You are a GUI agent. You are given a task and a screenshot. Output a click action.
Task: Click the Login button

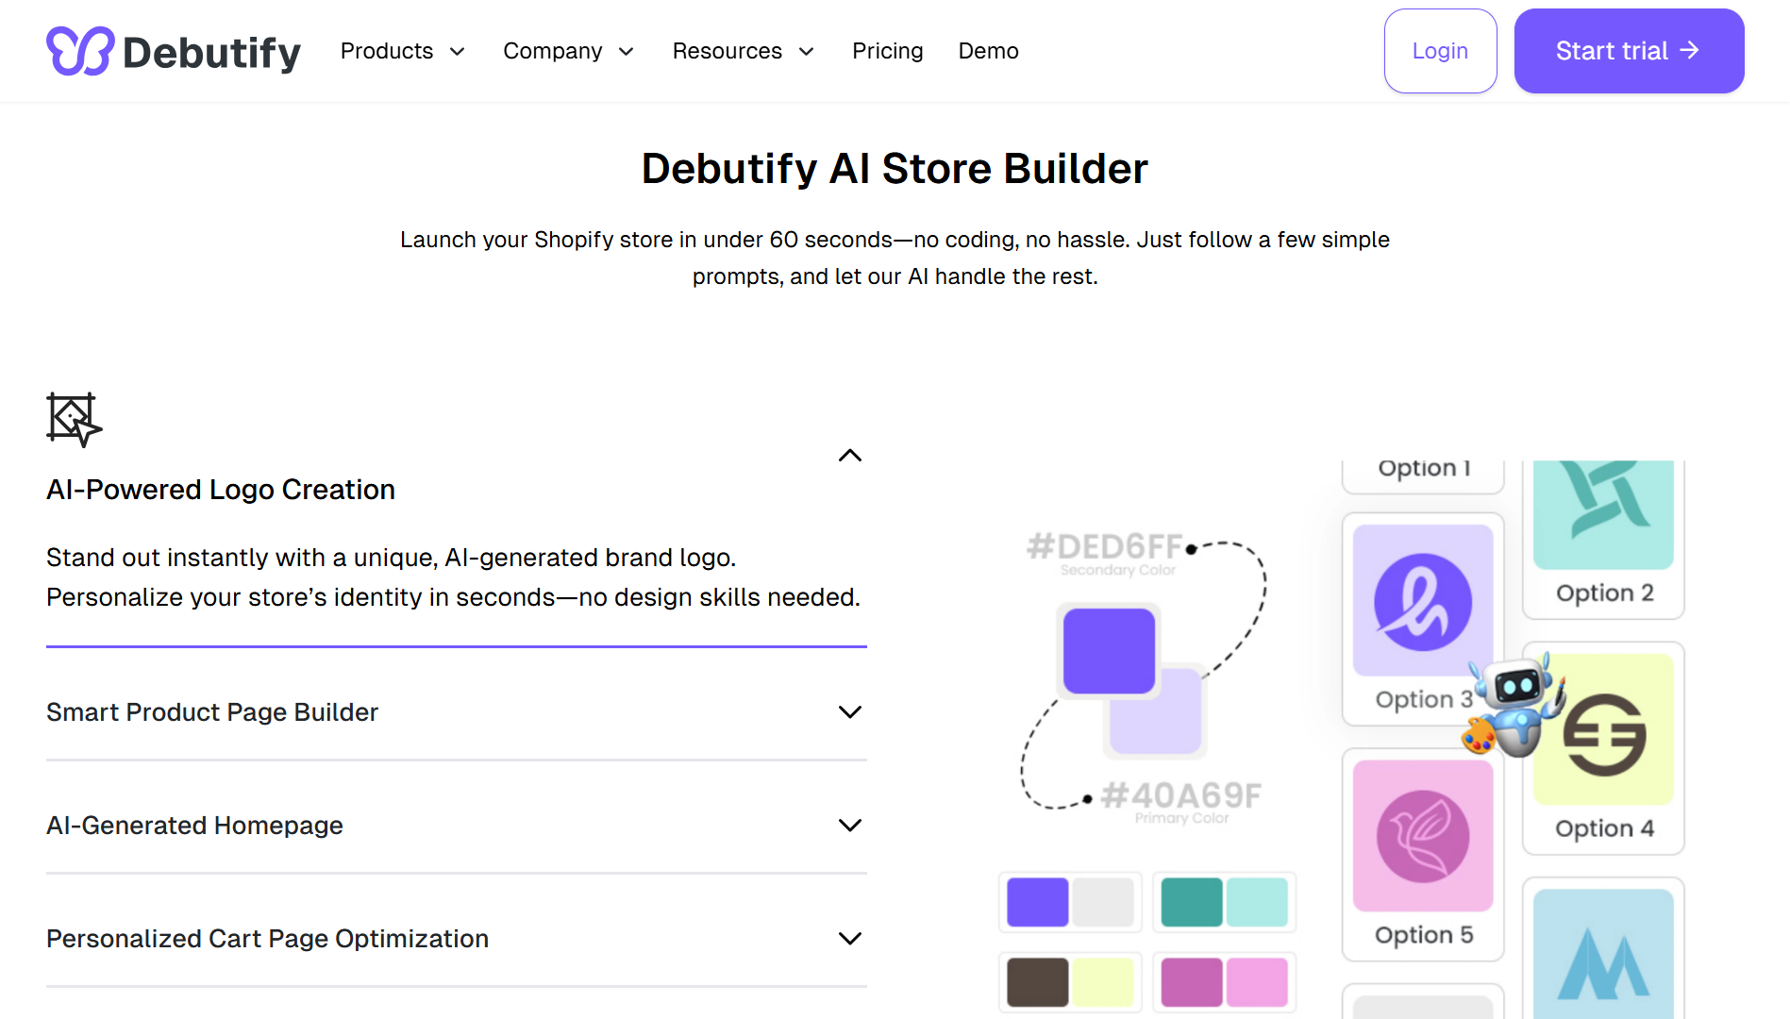tap(1439, 51)
